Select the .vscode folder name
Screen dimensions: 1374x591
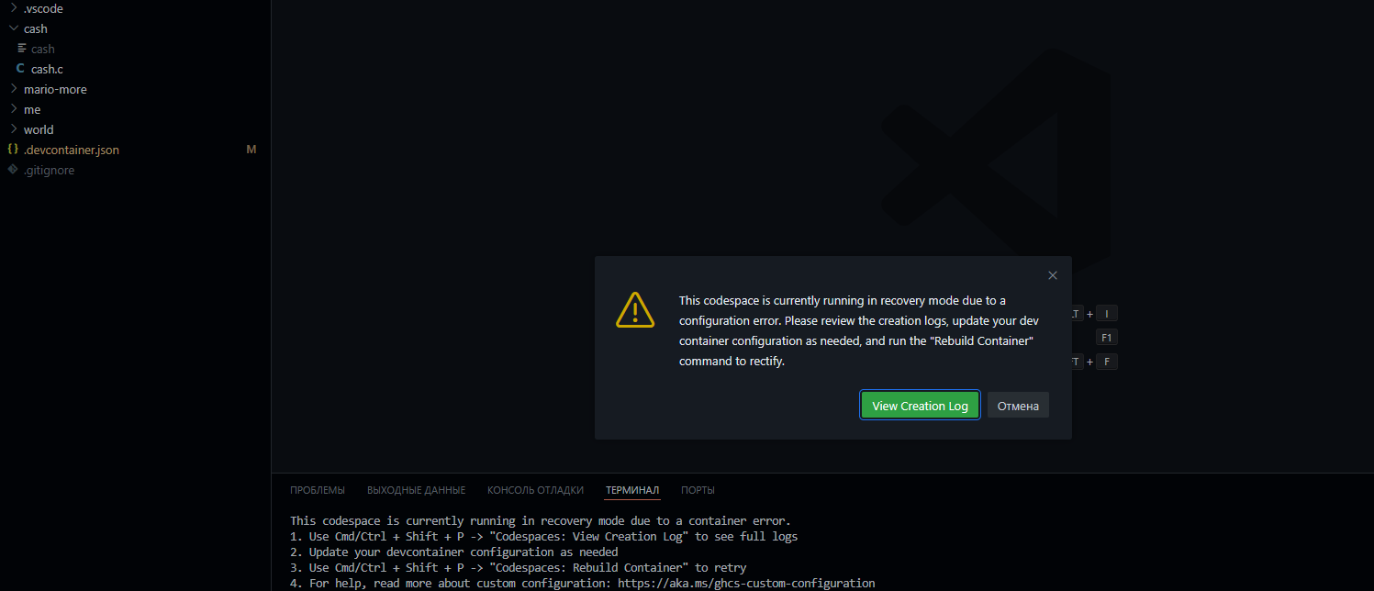pos(43,8)
